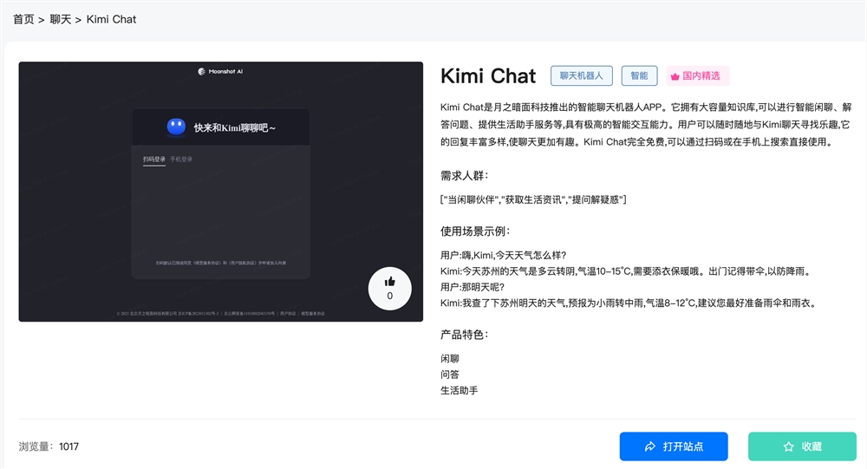Select the 聊天机器人 tag
Screen dimensions: 867x469
(x=581, y=75)
